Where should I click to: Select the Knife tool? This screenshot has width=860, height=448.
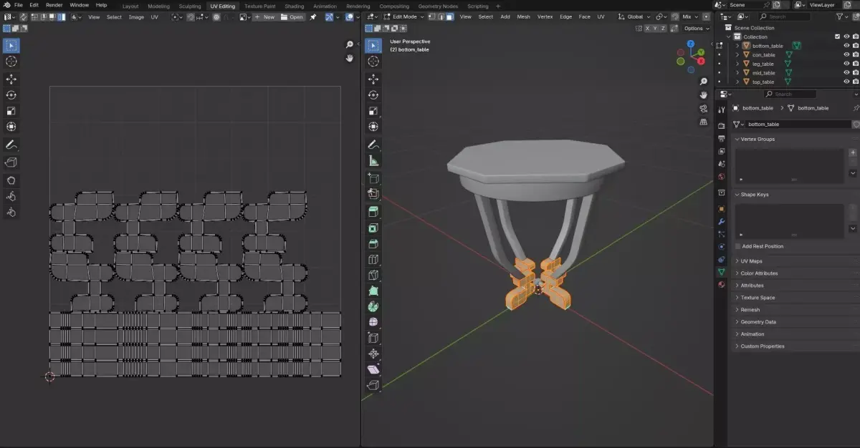(x=373, y=276)
